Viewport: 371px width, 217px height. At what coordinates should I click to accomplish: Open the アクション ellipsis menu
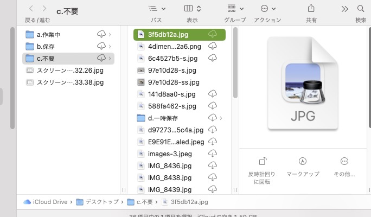268,9
